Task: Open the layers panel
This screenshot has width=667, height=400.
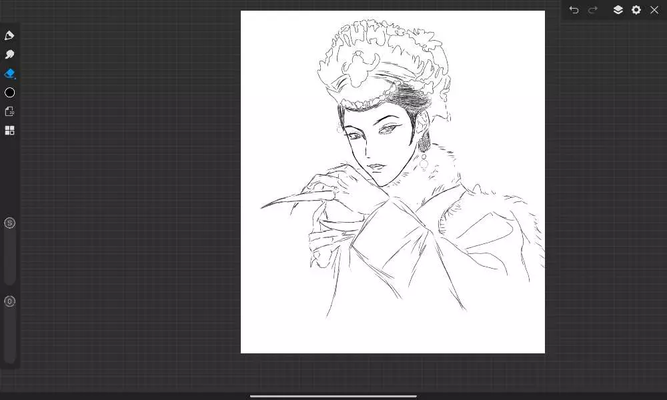Action: tap(618, 10)
